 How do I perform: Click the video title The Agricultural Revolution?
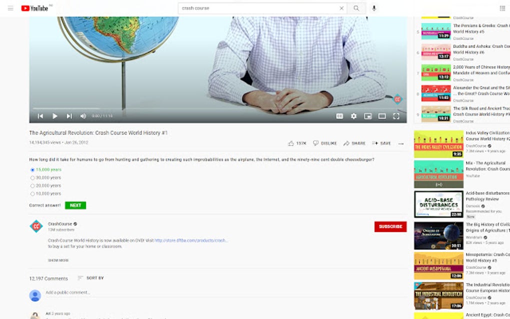point(98,132)
